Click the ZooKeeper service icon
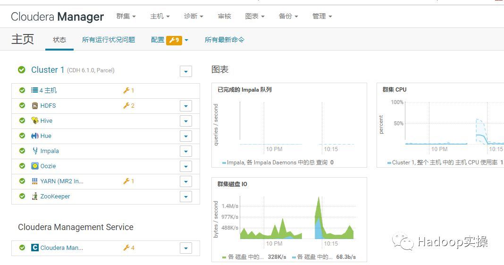Image resolution: width=504 pixels, height=265 pixels. point(35,196)
